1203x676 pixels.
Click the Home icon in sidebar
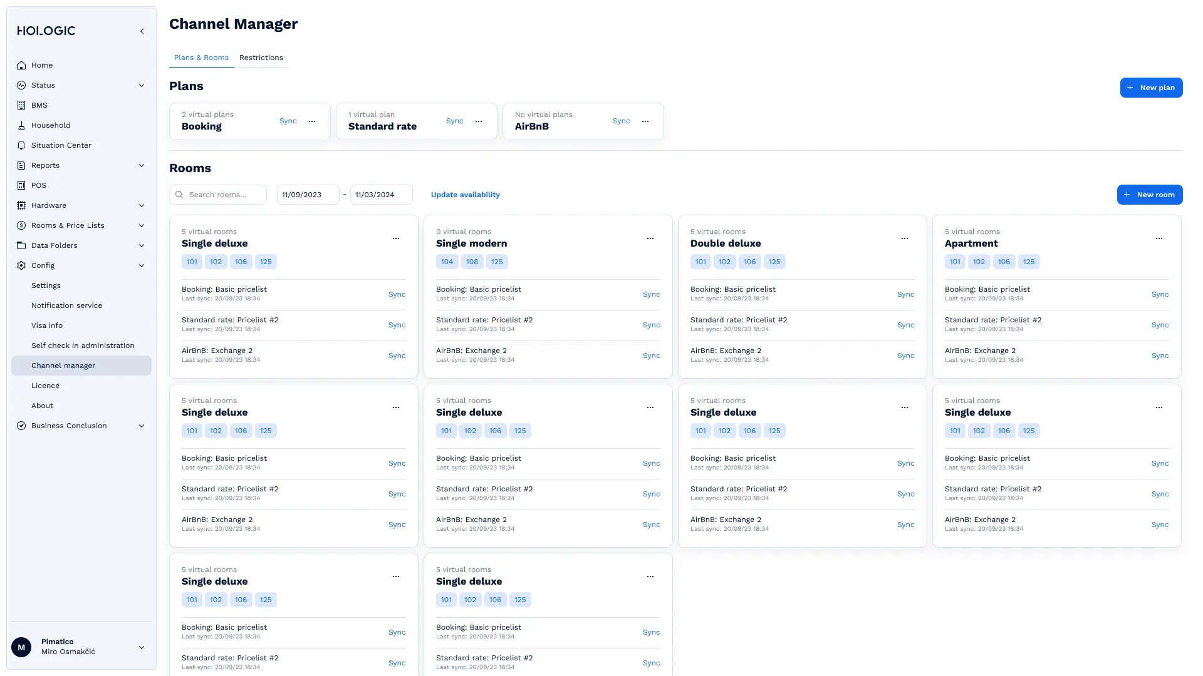(21, 65)
